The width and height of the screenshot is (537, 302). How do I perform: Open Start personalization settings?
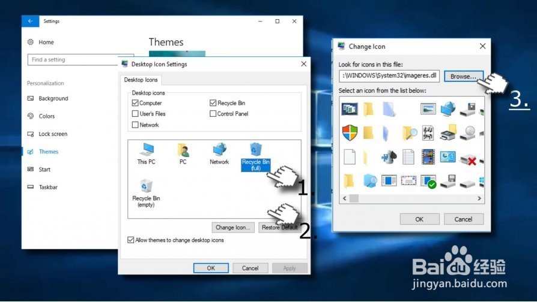pyautogui.click(x=38, y=170)
